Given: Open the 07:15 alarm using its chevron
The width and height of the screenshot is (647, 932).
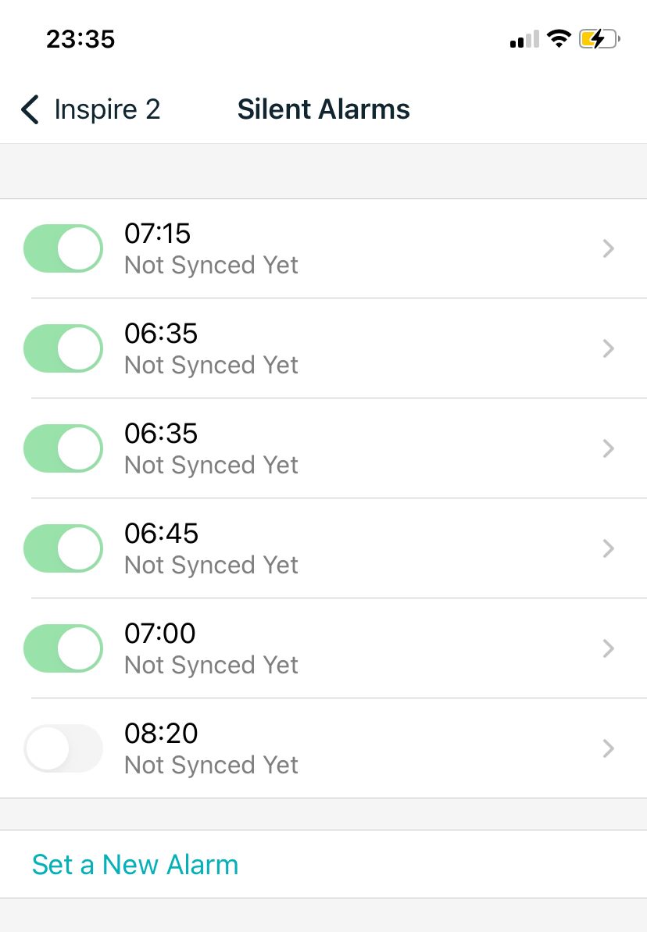Looking at the screenshot, I should 609,248.
